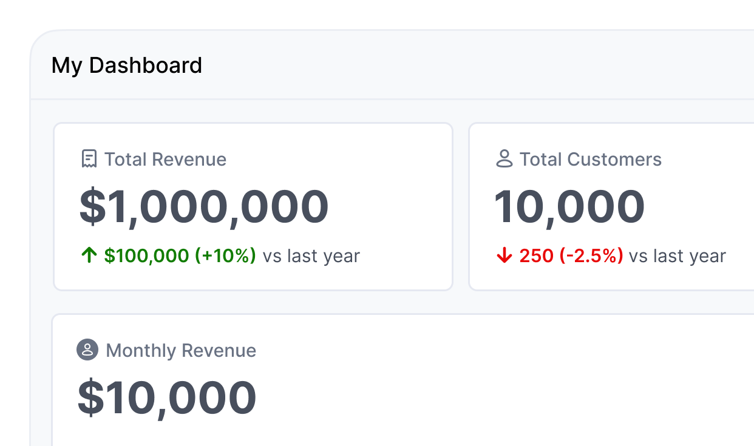Click the Total Customers label
Screen dimensions: 754x446
pos(590,160)
